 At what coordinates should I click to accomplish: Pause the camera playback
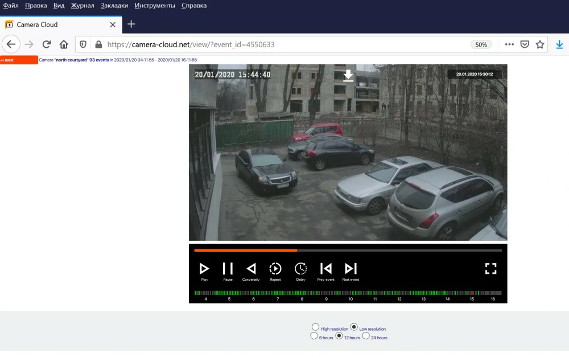pos(228,269)
